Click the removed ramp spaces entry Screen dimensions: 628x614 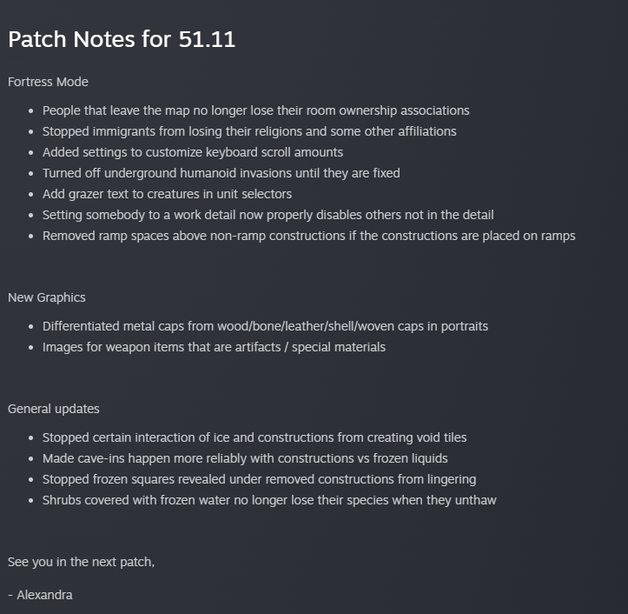(309, 236)
